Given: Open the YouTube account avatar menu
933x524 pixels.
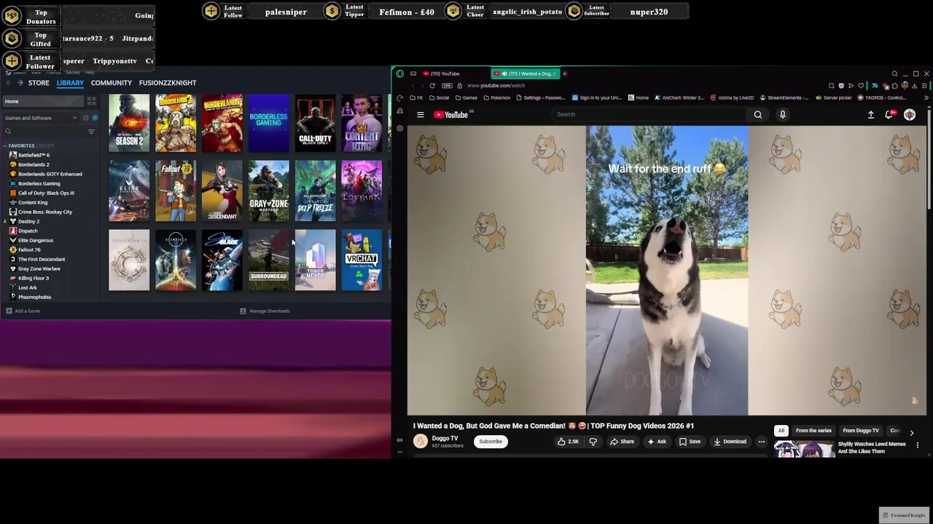Looking at the screenshot, I should coord(910,114).
